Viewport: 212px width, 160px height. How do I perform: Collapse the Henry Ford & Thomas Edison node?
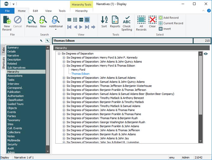[64, 66]
